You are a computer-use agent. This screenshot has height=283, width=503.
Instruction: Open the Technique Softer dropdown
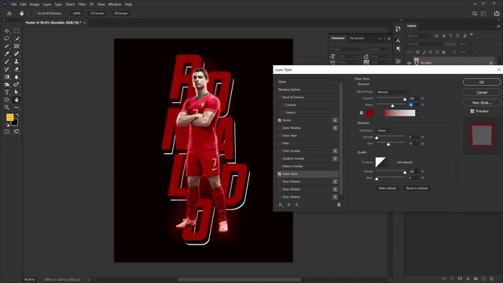coord(384,130)
